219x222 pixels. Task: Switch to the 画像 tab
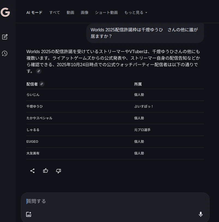[84, 13]
